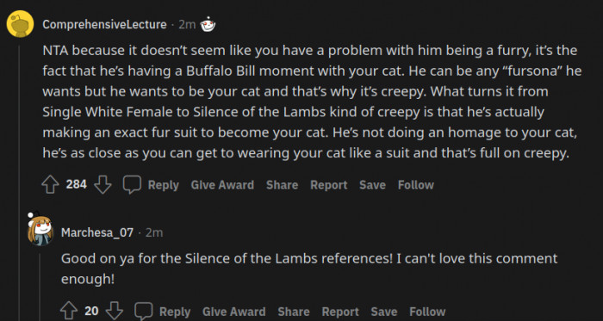Upvote ComprehensiveLecture's comment
Screen dimensions: 603x321
50,185
